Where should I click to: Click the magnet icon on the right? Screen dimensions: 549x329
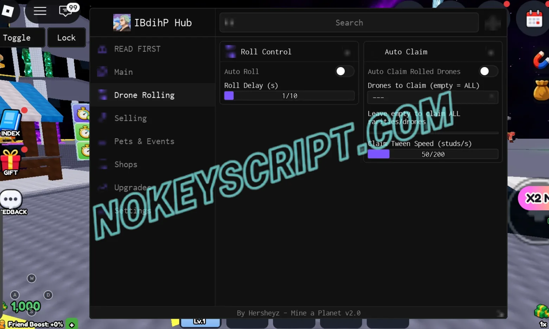[x=541, y=60]
